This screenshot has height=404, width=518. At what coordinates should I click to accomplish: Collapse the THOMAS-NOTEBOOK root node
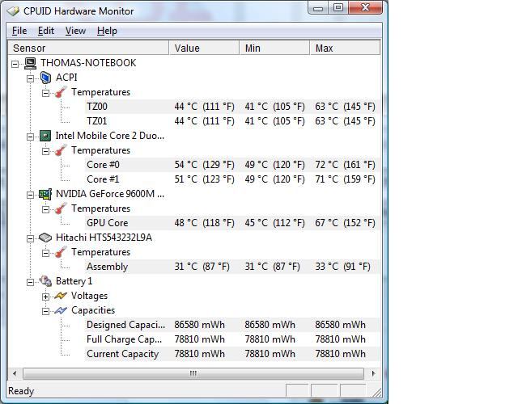15,64
